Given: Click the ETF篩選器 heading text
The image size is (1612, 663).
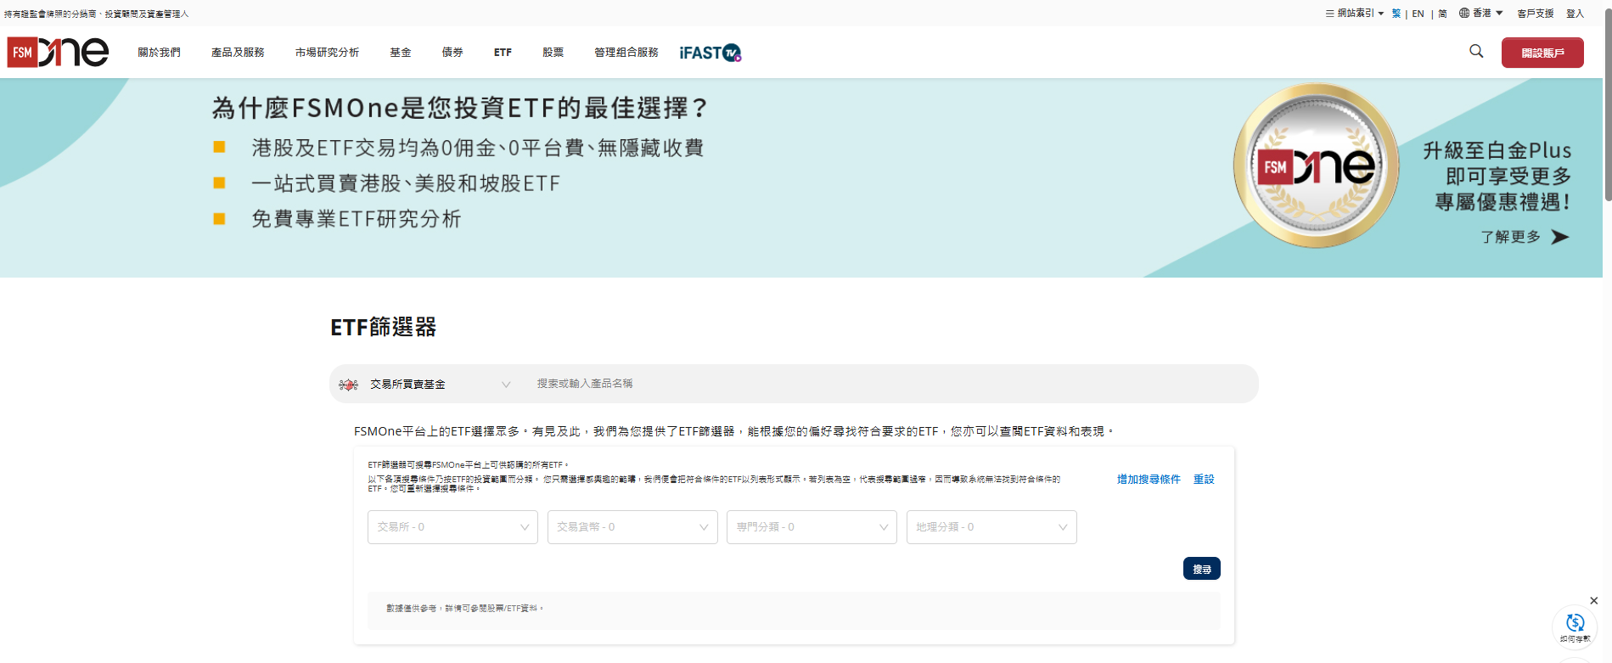Looking at the screenshot, I should pos(383,327).
